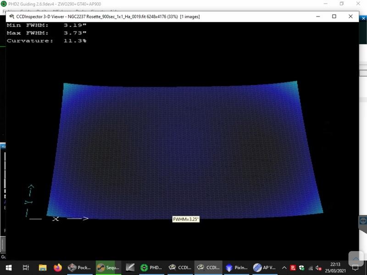
Task: Minimize the PHD2 Guiding window
Action: 326,4
